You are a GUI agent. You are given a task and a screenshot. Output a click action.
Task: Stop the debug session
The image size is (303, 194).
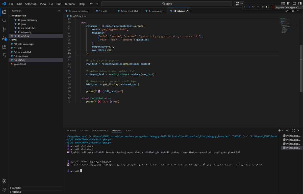coord(272,7)
